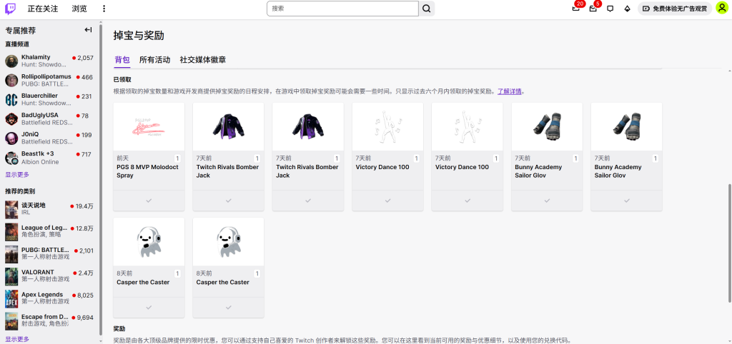Open the Prime loot notifications icon
This screenshot has width=732, height=344.
click(575, 9)
